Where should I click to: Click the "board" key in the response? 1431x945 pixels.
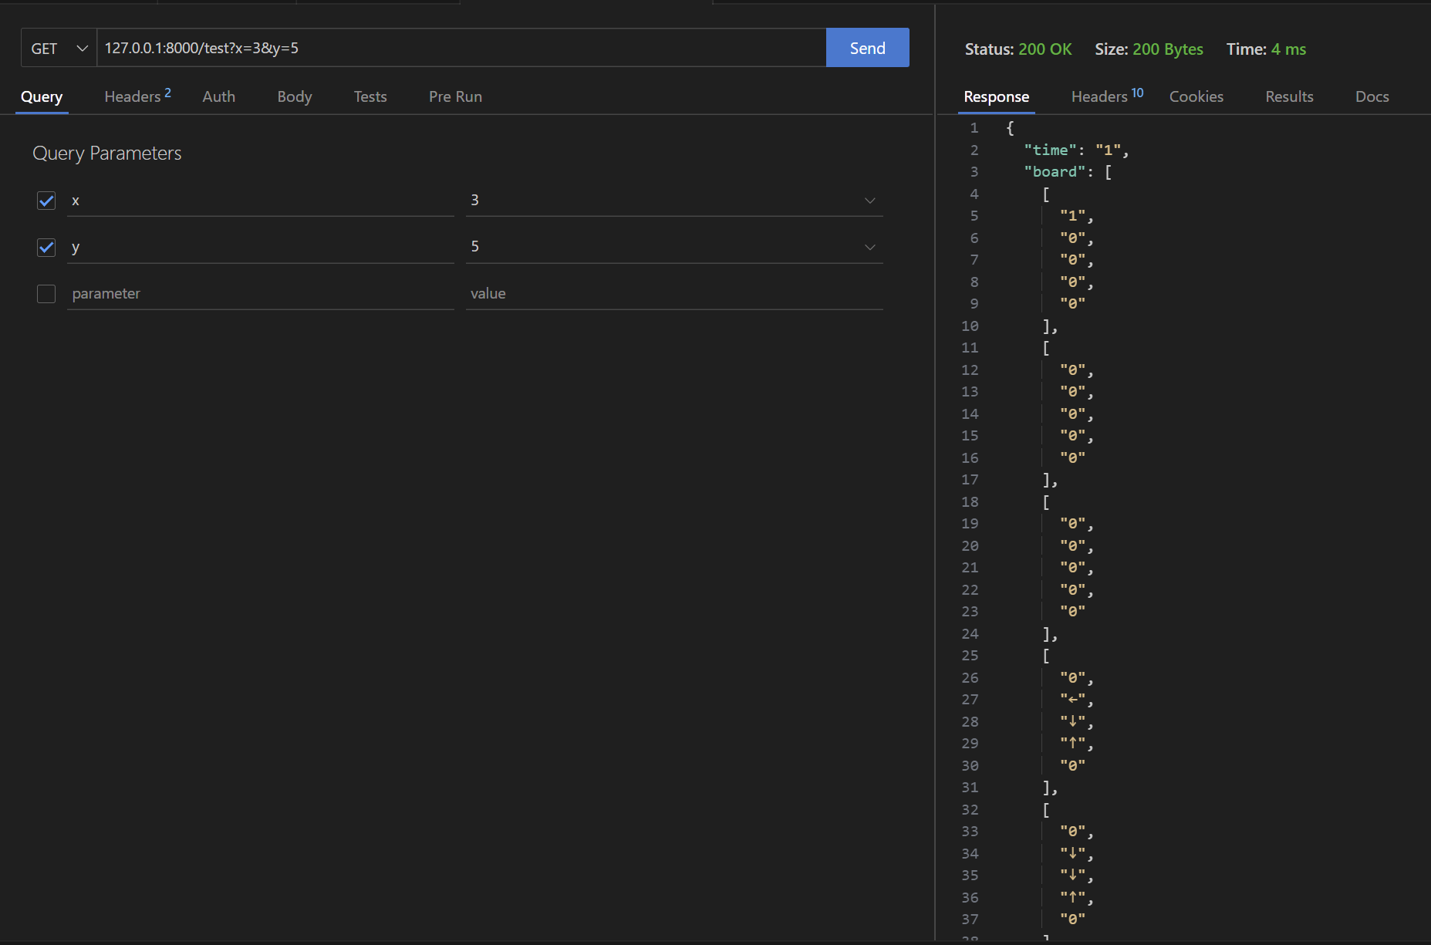(1055, 172)
